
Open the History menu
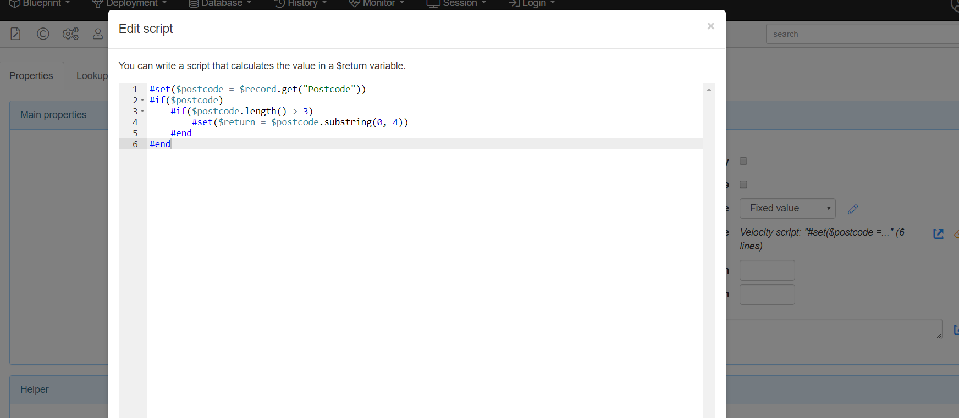[x=301, y=4]
